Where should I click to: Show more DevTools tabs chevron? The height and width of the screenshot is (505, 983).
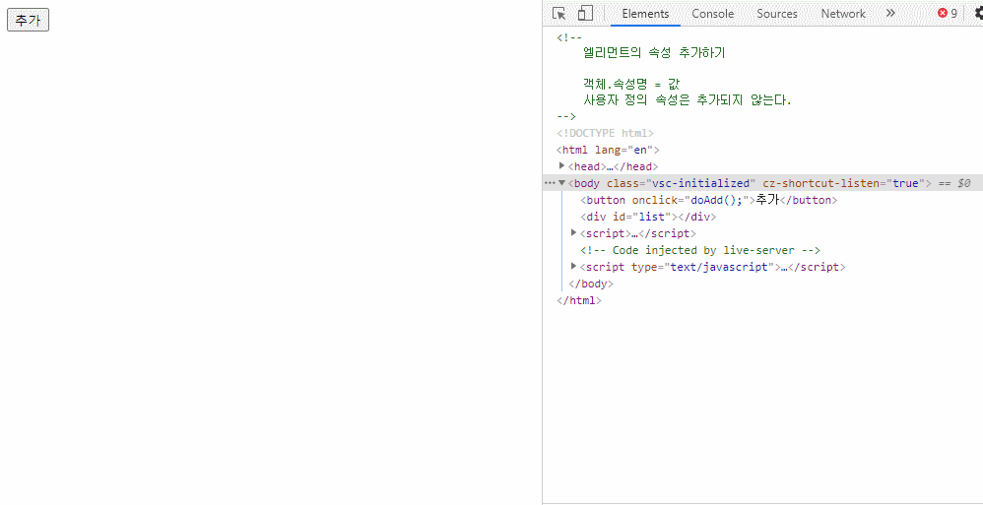tap(890, 13)
